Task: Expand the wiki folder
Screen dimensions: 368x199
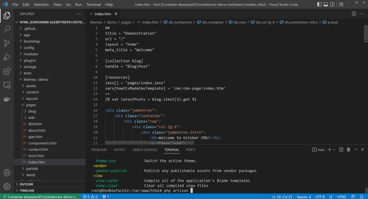Action: point(50,118)
